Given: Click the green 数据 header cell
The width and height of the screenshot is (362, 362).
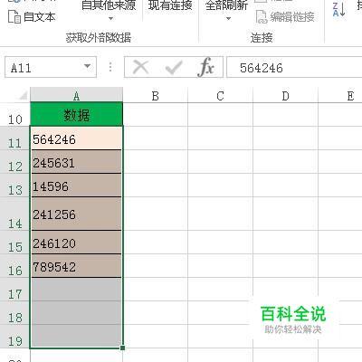Looking at the screenshot, I should pos(77,115).
